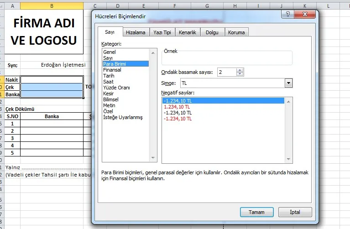The image size is (350, 229).
Task: Cancel with the İptal button
Action: click(x=295, y=212)
